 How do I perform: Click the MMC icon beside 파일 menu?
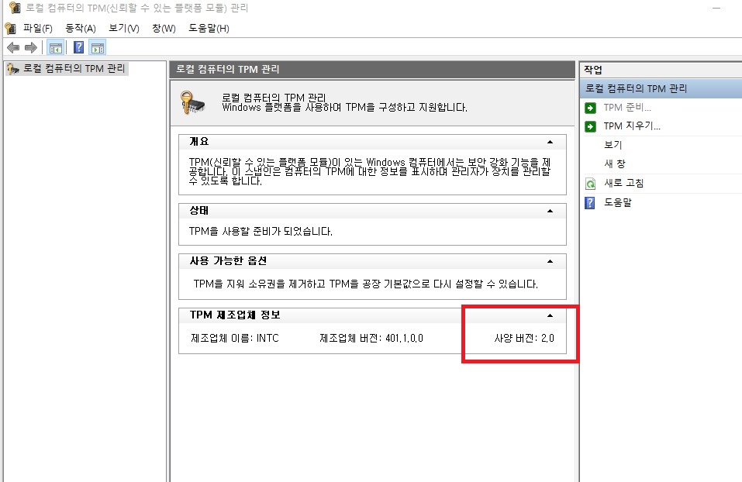coord(10,29)
